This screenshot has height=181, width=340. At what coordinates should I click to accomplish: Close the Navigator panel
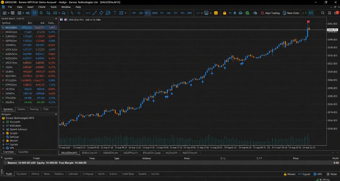click(56, 114)
